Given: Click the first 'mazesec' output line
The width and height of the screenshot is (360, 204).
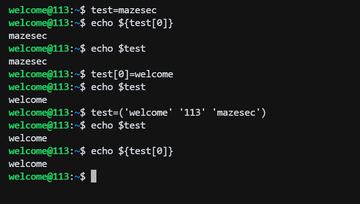Looking at the screenshot, I should tap(28, 35).
